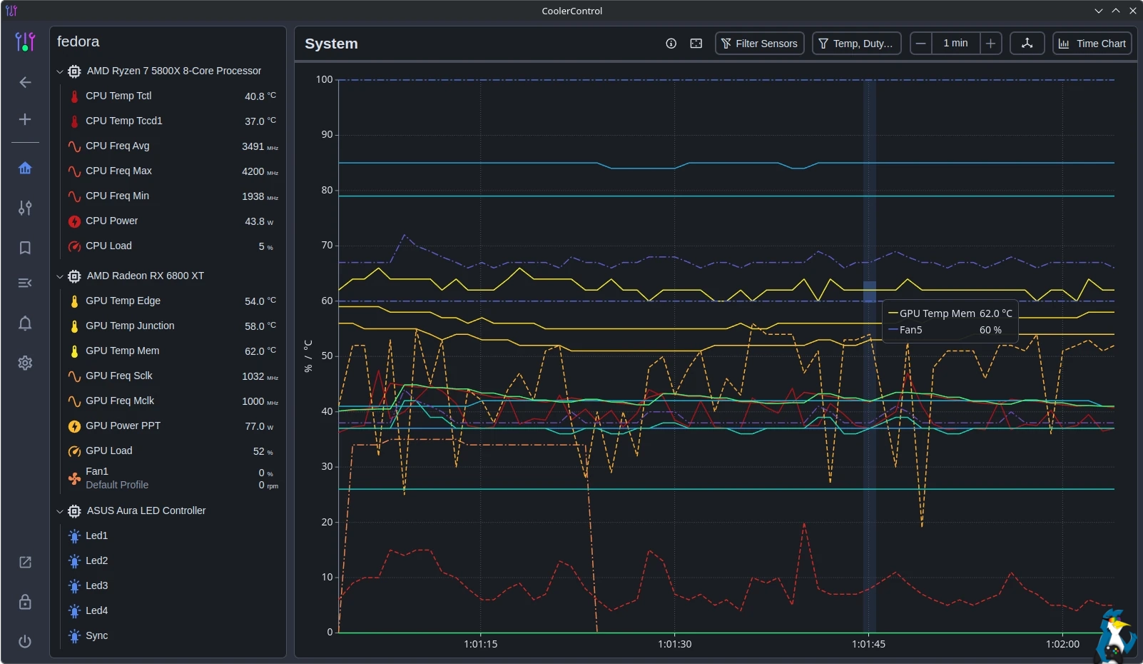Click the back arrow in sidebar
The image size is (1143, 664).
coord(25,82)
